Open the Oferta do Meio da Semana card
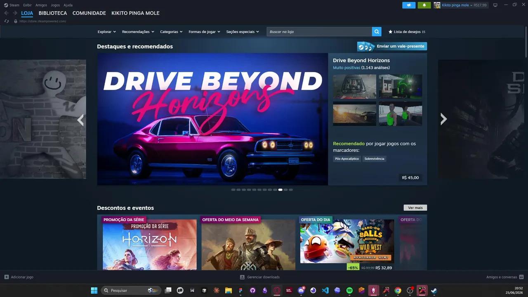 click(248, 244)
